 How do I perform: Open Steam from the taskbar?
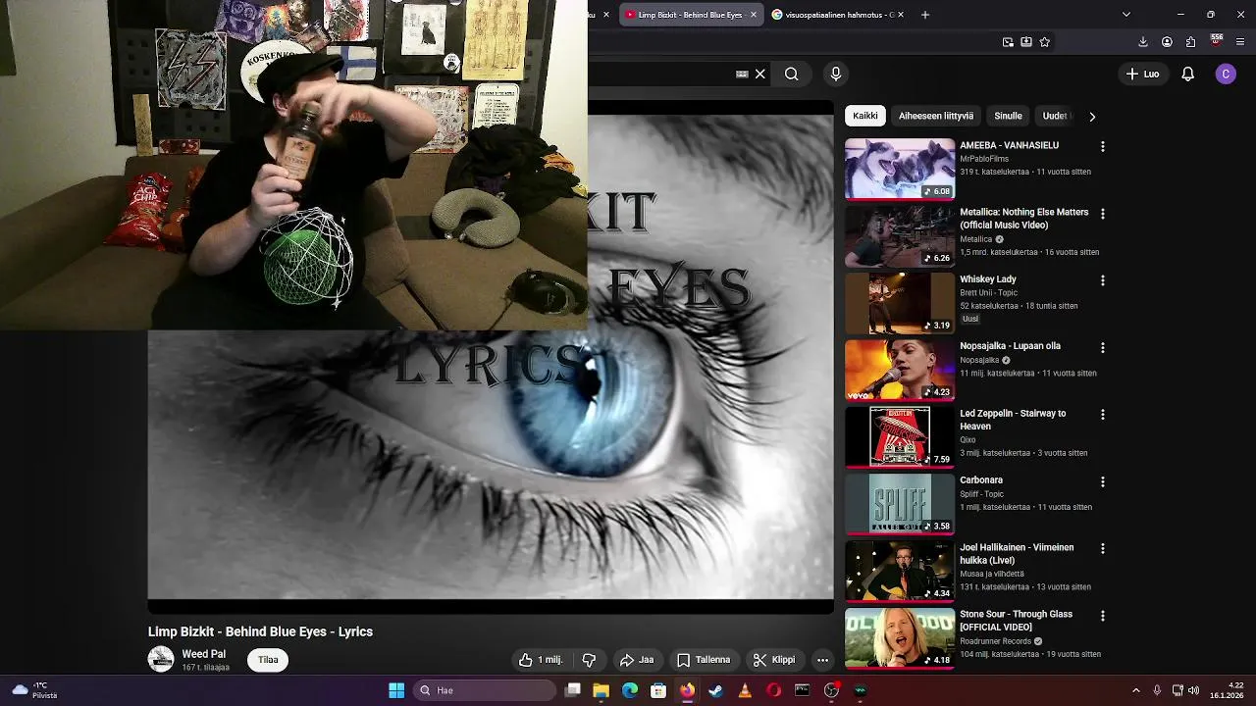pos(716,690)
